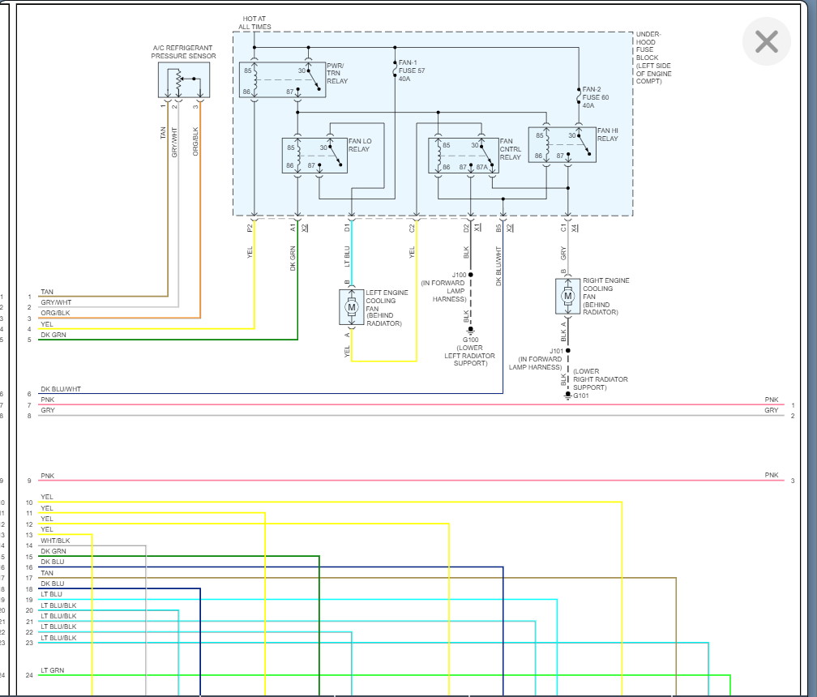Click the J101 splice junction dot

click(x=568, y=351)
